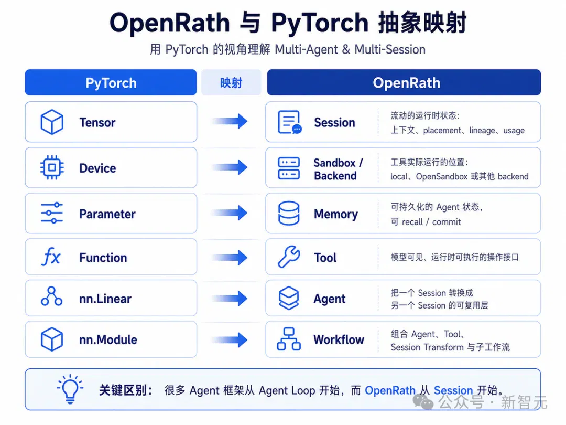566x425 pixels.
Task: Click the Workflow label
Action: (x=339, y=339)
